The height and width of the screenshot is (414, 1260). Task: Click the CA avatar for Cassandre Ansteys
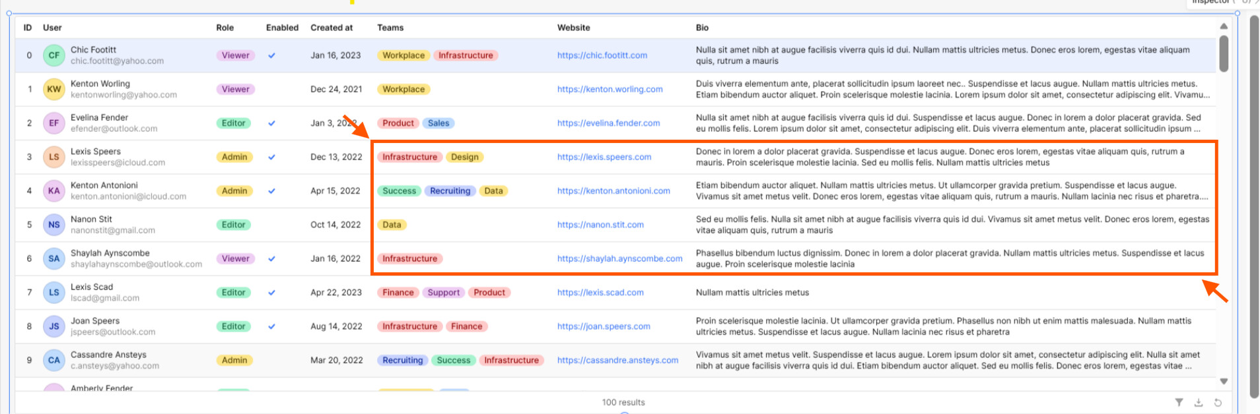(53, 360)
